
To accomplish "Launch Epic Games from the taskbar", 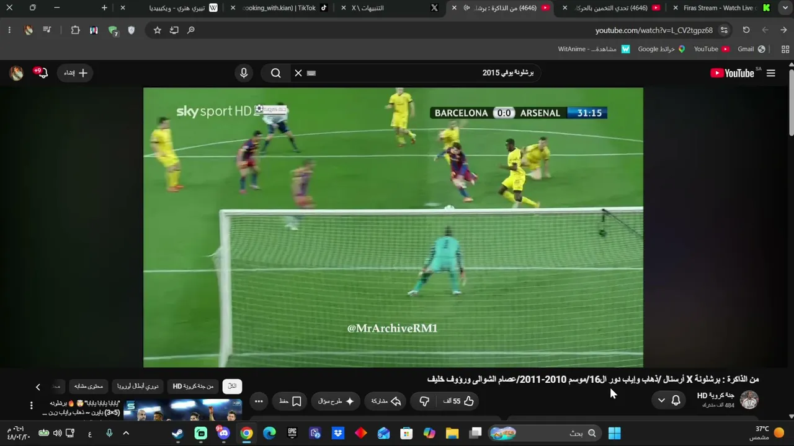I will (292, 433).
